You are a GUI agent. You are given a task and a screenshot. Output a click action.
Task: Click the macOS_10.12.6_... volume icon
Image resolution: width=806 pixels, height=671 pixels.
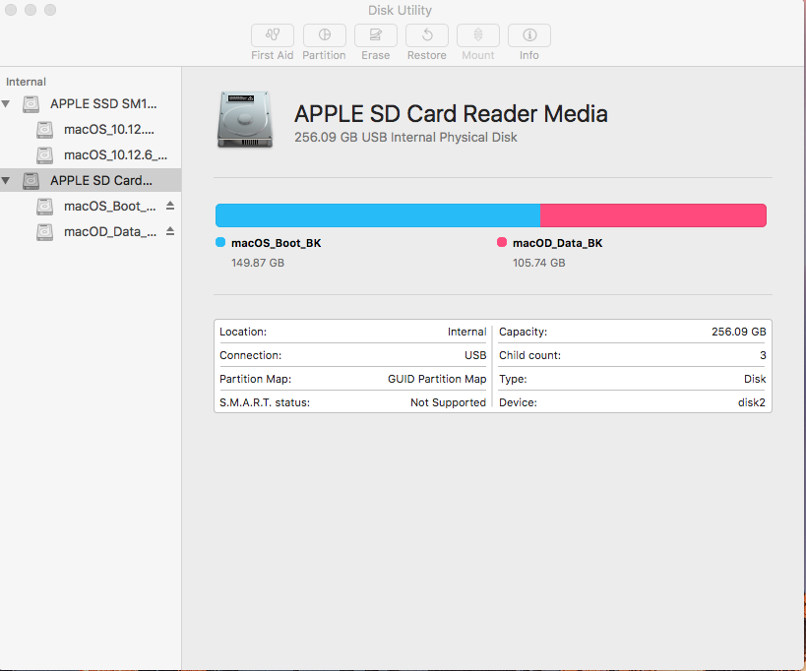[44, 155]
